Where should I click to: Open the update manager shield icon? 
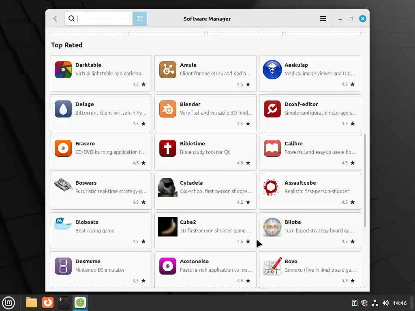pos(364,303)
